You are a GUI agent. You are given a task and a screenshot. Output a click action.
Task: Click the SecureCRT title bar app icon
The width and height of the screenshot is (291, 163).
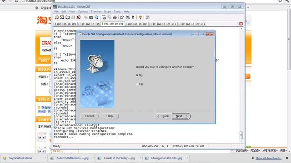coord(55,6)
